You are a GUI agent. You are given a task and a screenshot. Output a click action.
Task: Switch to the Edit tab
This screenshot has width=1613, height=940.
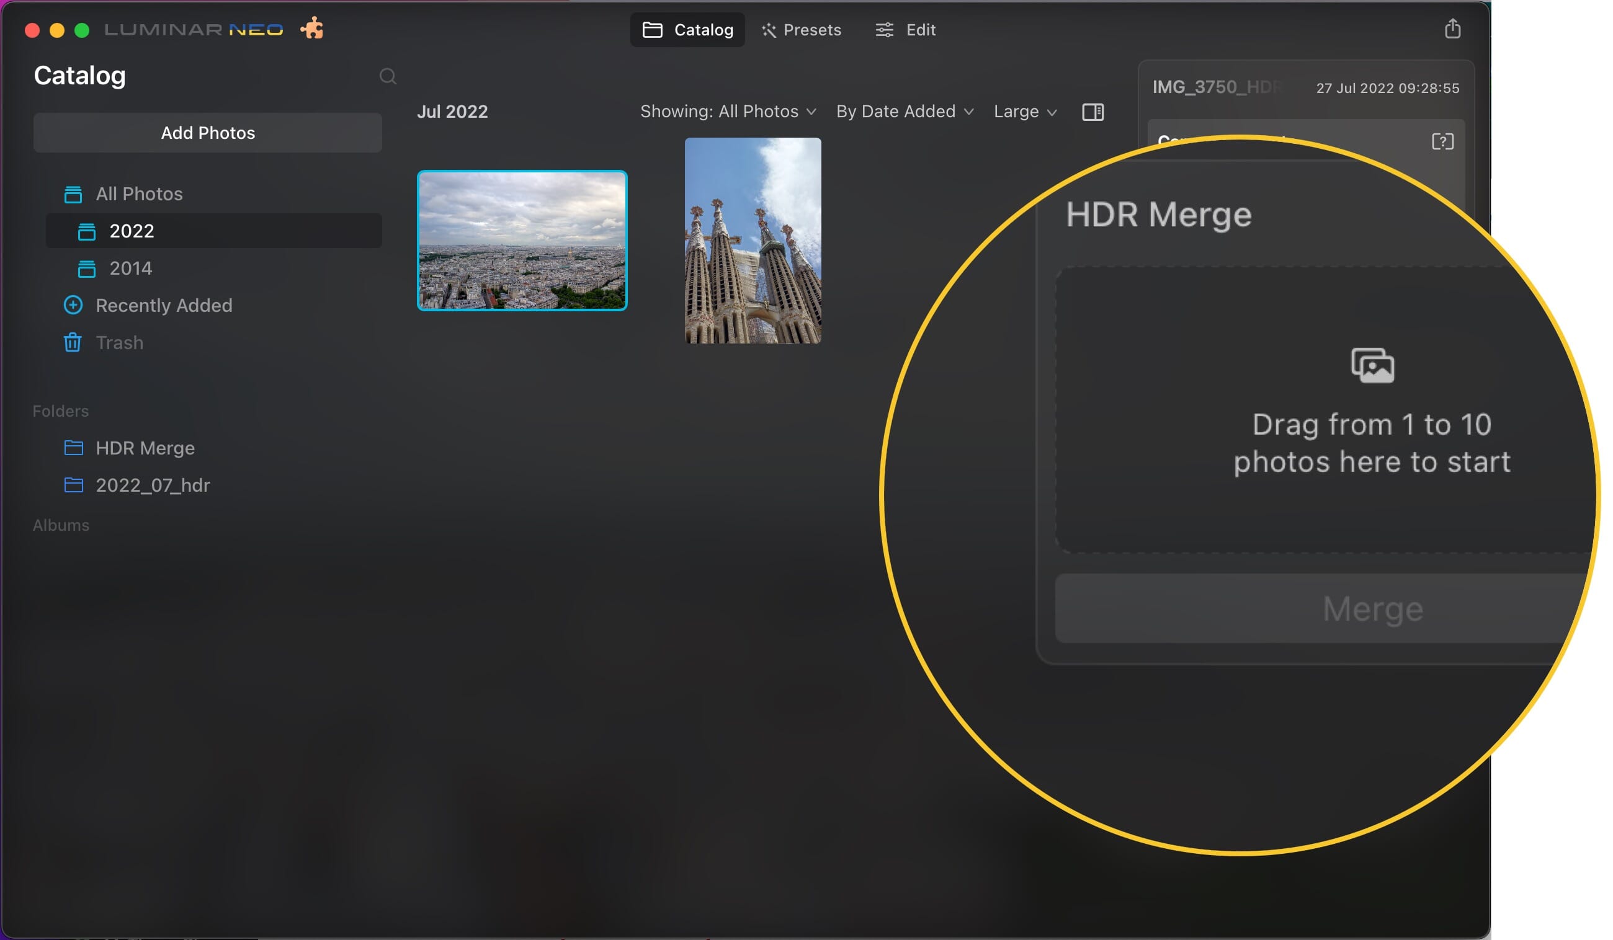point(905,29)
